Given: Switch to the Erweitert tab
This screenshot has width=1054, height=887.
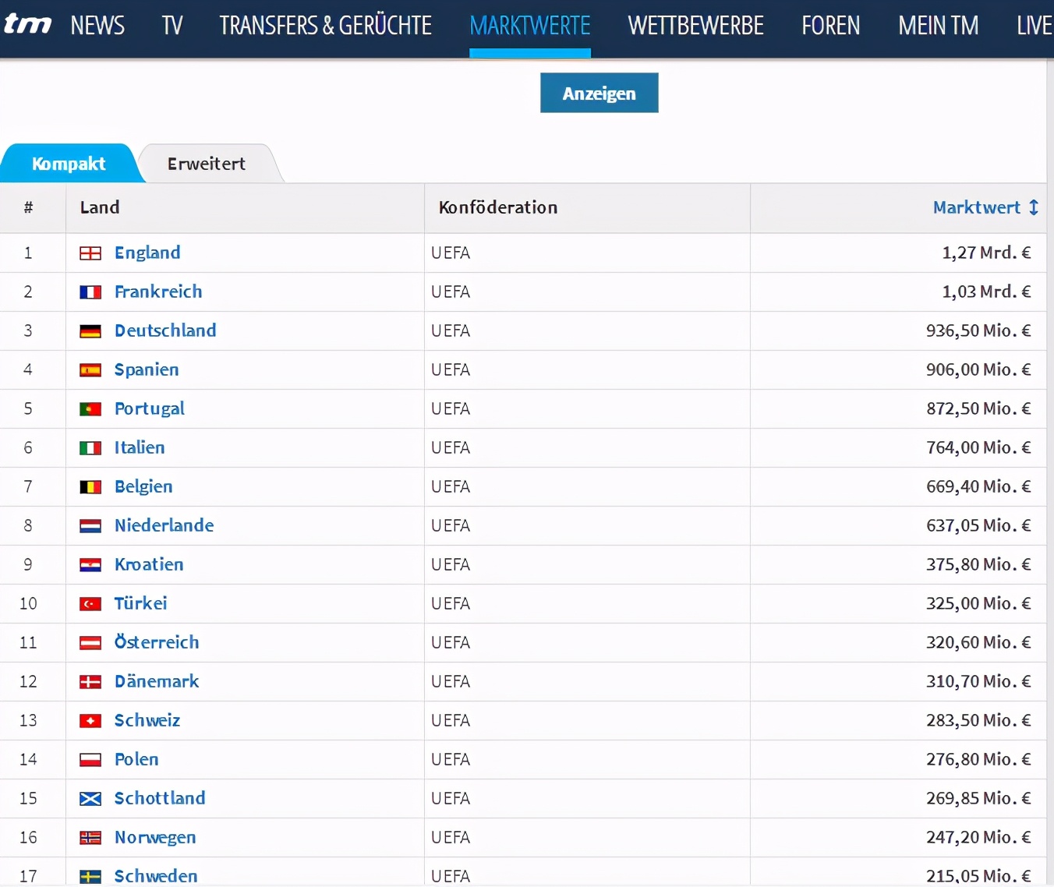Looking at the screenshot, I should point(206,164).
